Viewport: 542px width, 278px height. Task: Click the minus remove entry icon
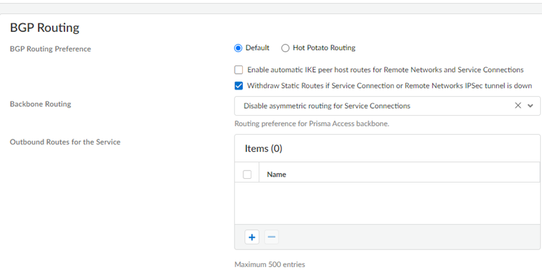271,237
